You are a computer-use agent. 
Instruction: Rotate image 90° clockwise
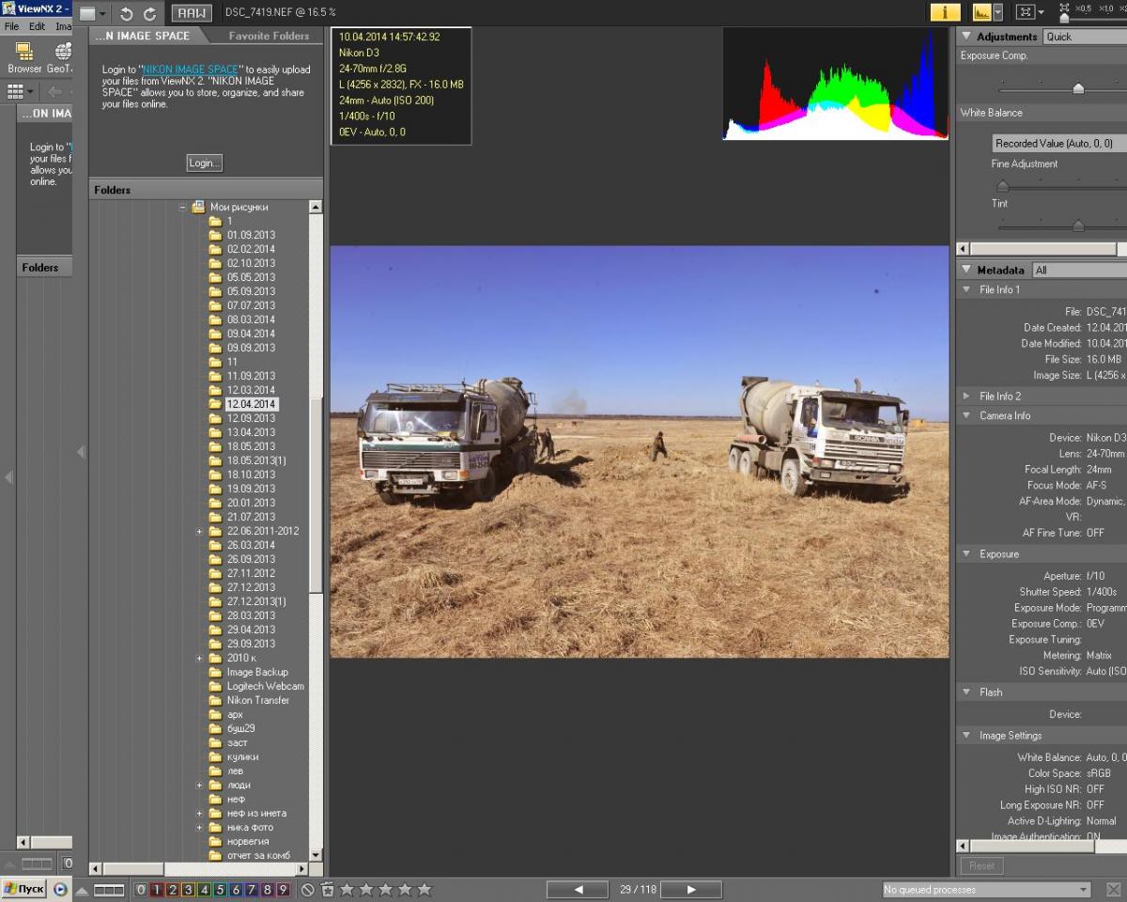click(x=149, y=14)
